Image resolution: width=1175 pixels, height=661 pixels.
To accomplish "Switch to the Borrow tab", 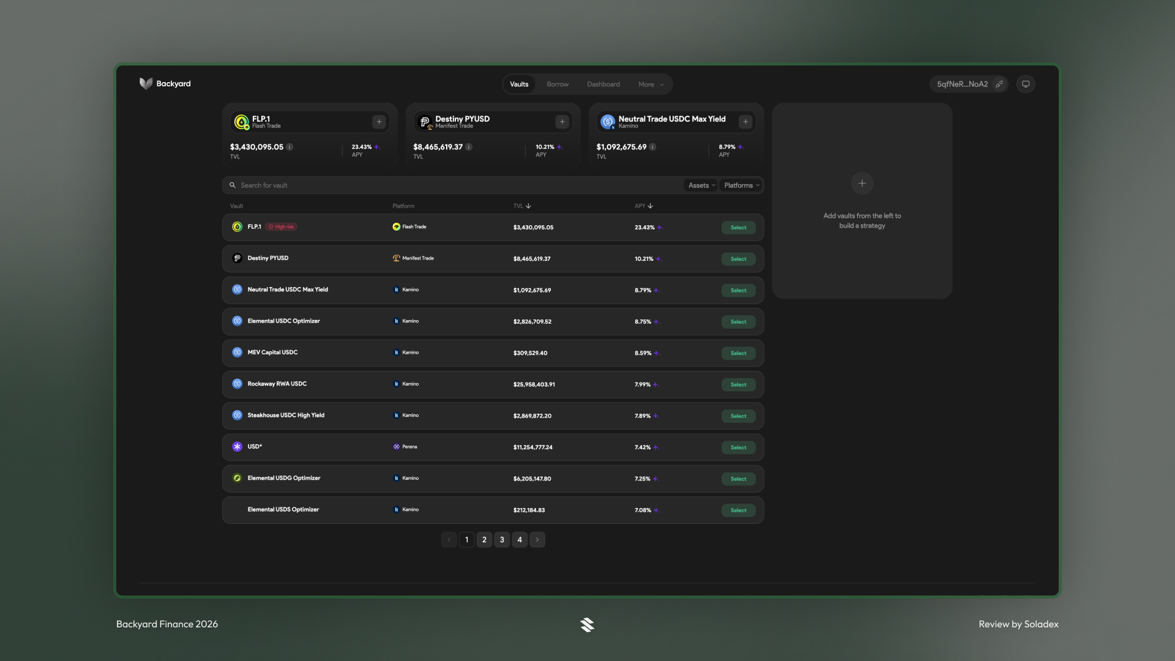I will (x=558, y=84).
